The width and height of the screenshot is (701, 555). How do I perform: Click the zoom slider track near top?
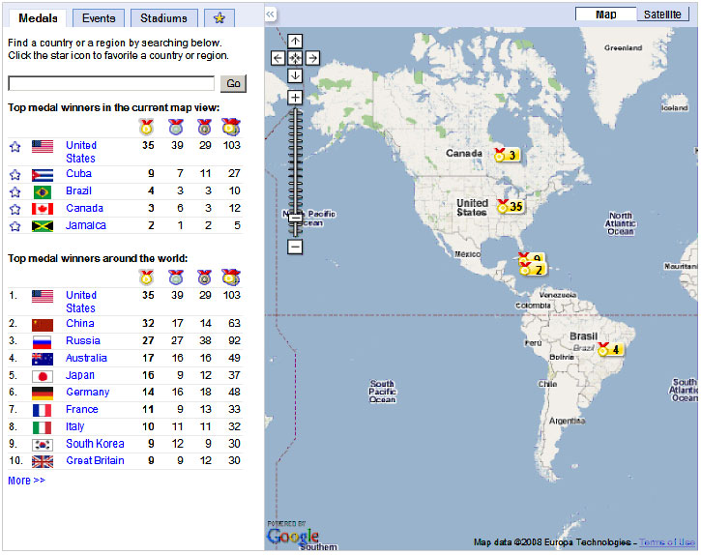tap(295, 115)
